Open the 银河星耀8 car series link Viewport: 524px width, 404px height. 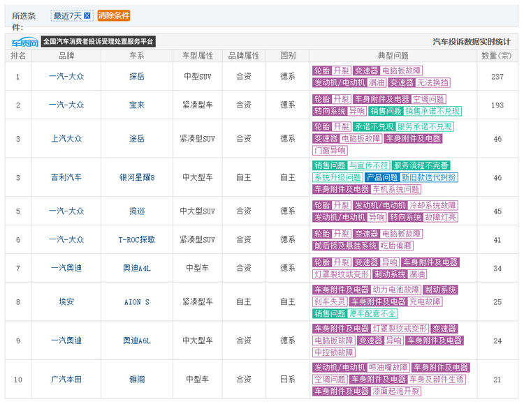click(137, 177)
